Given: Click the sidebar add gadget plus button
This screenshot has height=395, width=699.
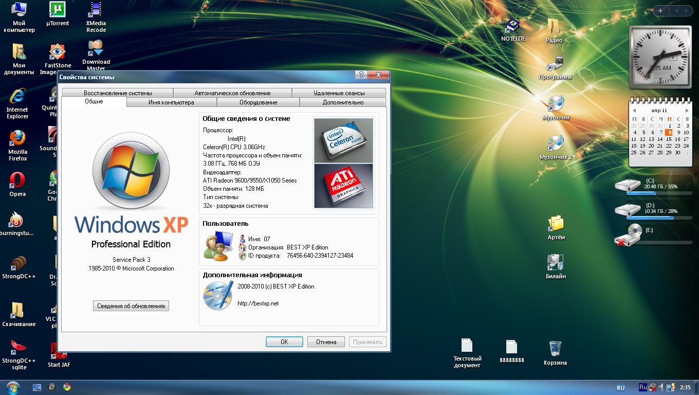Looking at the screenshot, I should coord(660,10).
